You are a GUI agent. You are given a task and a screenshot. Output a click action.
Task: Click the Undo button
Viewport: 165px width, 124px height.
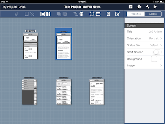[x=22, y=7]
